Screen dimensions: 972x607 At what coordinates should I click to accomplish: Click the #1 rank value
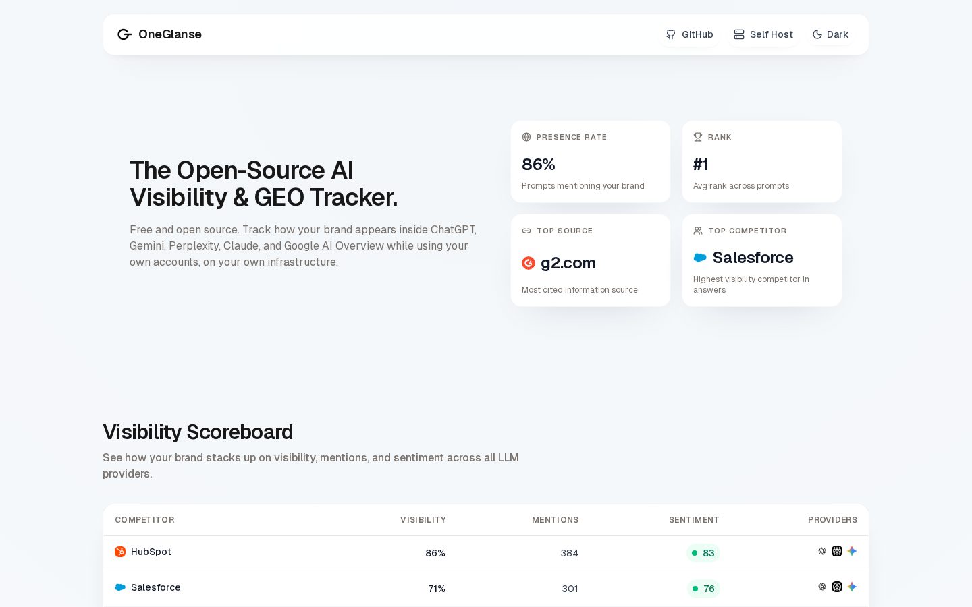click(x=701, y=165)
